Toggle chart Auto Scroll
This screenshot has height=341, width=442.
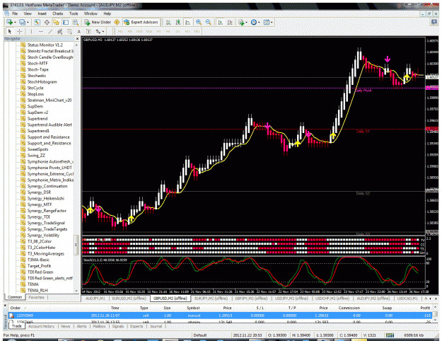point(221,22)
